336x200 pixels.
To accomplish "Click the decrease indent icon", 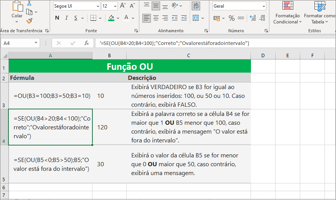I will coord(175,18).
